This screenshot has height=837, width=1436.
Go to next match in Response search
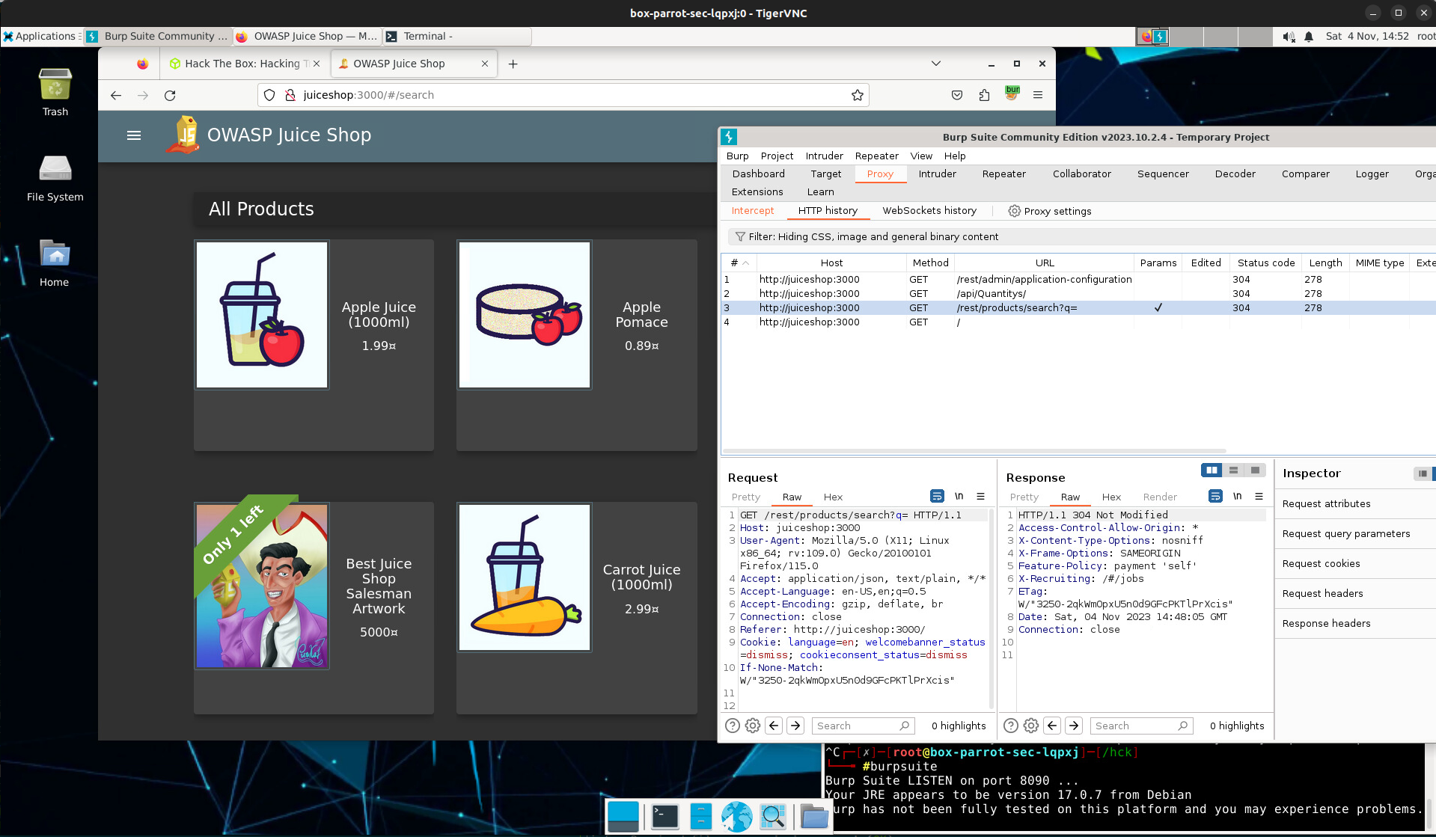(1074, 726)
